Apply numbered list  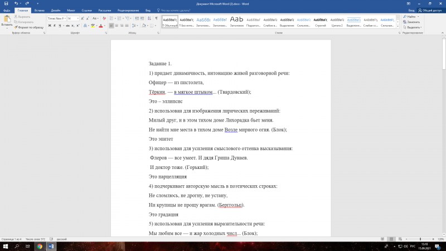119,18
